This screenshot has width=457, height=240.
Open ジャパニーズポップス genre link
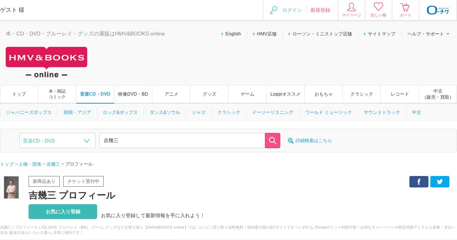(29, 112)
